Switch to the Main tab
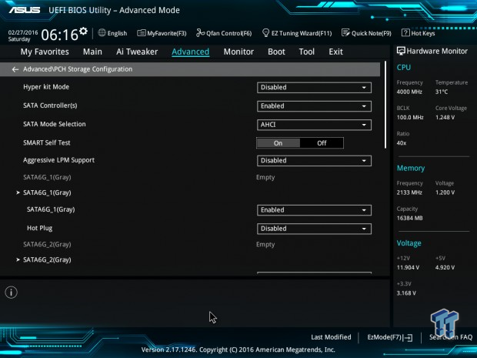 point(92,52)
